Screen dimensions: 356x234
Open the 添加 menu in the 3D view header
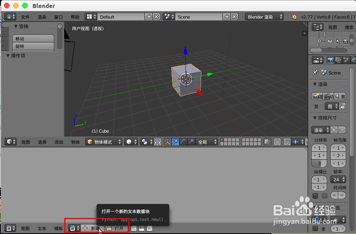click(58, 142)
